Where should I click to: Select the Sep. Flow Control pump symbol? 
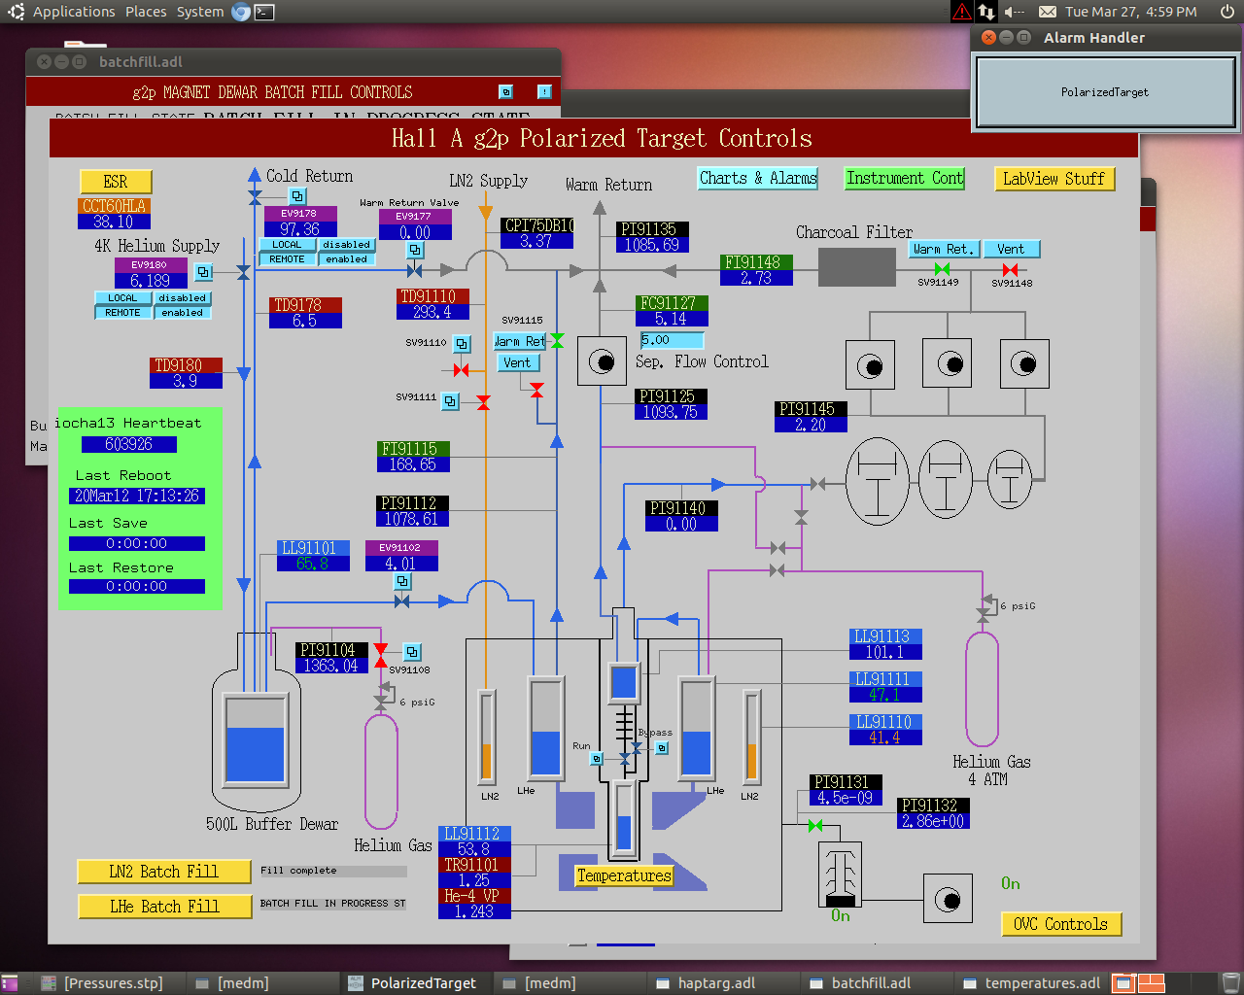tap(602, 362)
